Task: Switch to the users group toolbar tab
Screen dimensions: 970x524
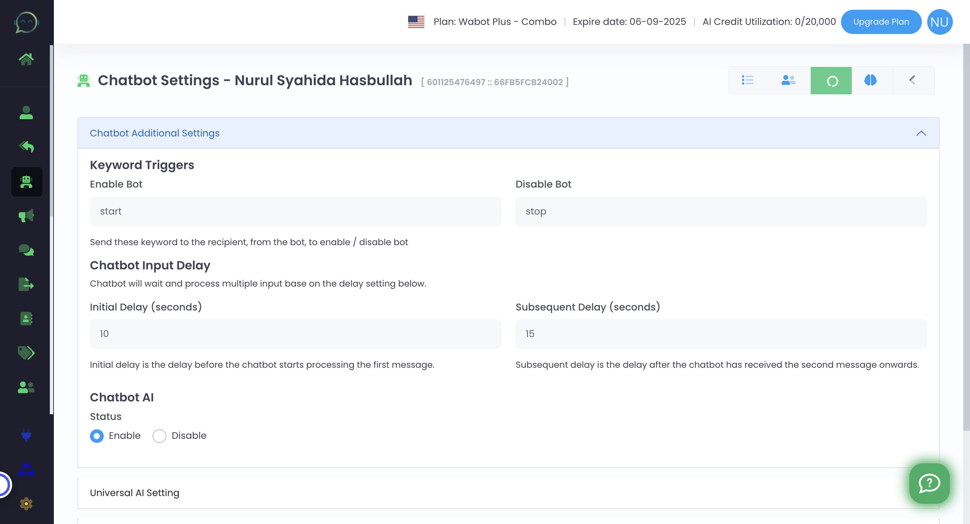Action: click(x=788, y=80)
